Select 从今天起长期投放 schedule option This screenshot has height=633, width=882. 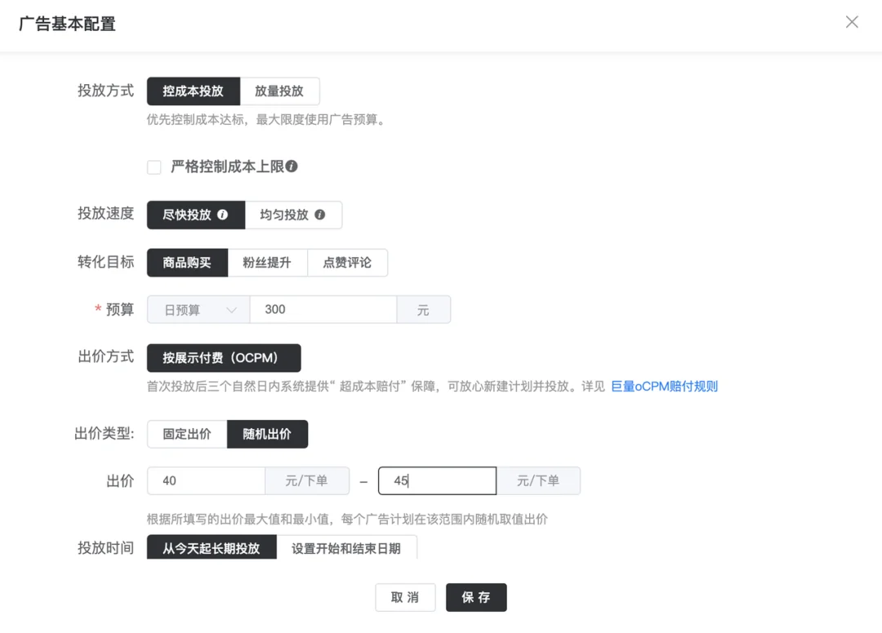[212, 547]
